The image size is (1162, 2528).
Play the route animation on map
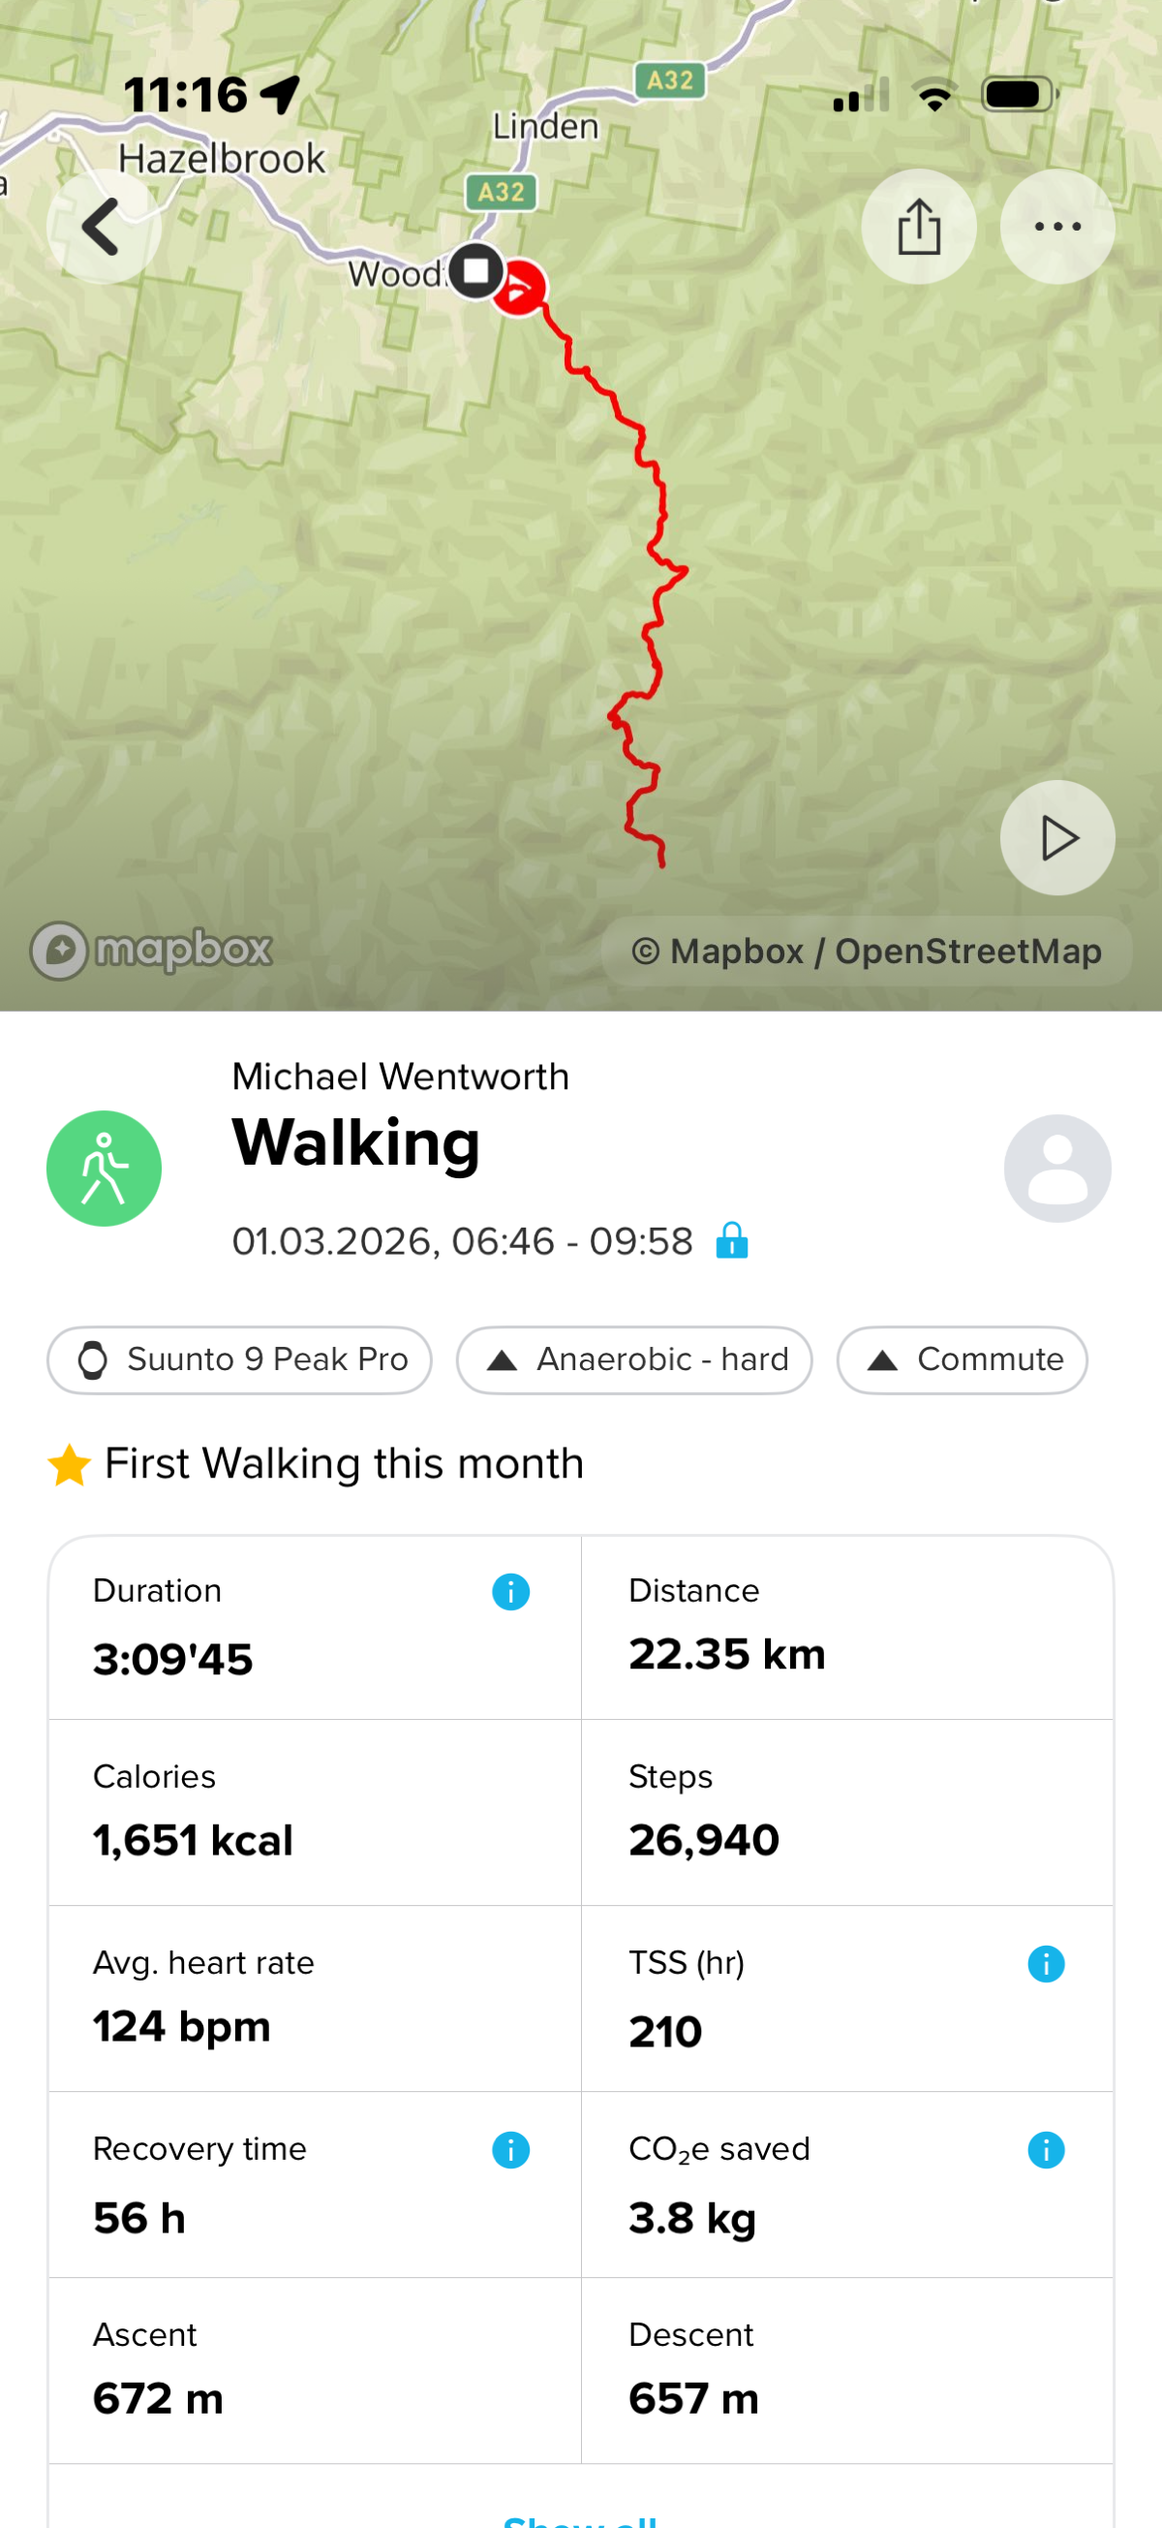[1056, 837]
